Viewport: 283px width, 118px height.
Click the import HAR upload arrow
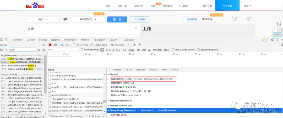[x=134, y=45]
